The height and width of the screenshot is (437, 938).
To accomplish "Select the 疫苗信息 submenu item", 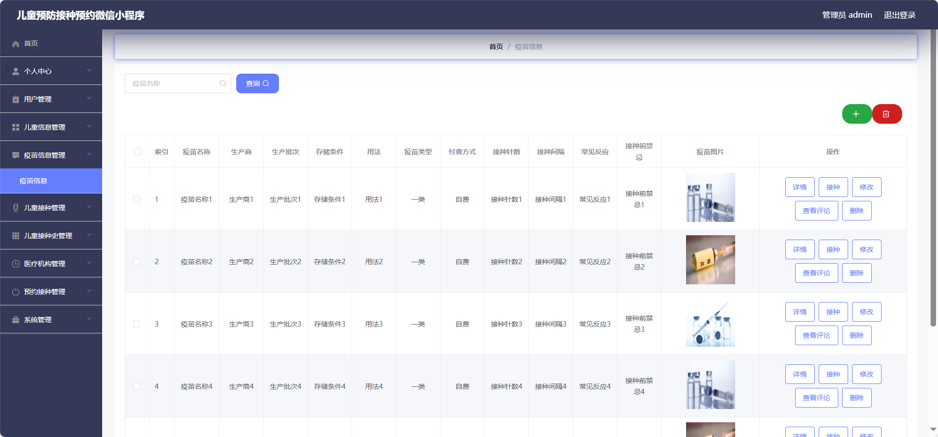I will tap(51, 181).
